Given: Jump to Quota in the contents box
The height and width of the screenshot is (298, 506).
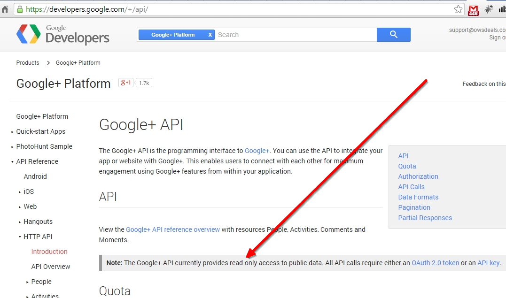Looking at the screenshot, I should [x=407, y=166].
